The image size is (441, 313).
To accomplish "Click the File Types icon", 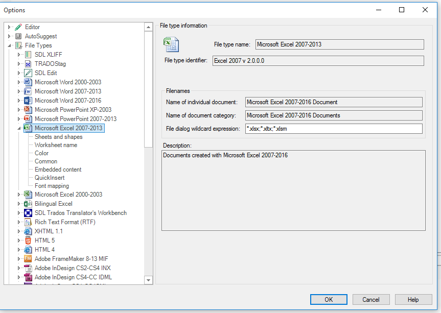I will [x=18, y=45].
